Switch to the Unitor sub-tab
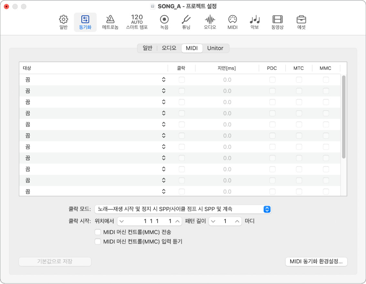The image size is (366, 284). (x=215, y=48)
